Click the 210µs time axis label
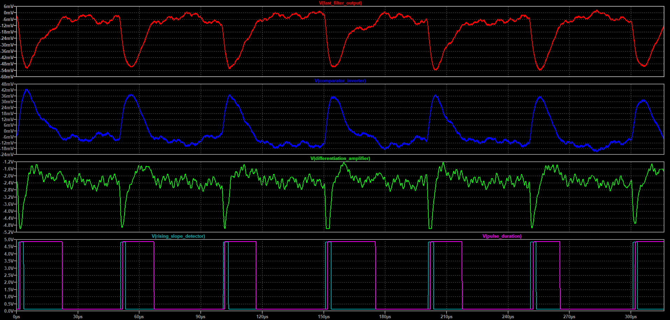Screen dimensions: 670x320 (x=447, y=317)
